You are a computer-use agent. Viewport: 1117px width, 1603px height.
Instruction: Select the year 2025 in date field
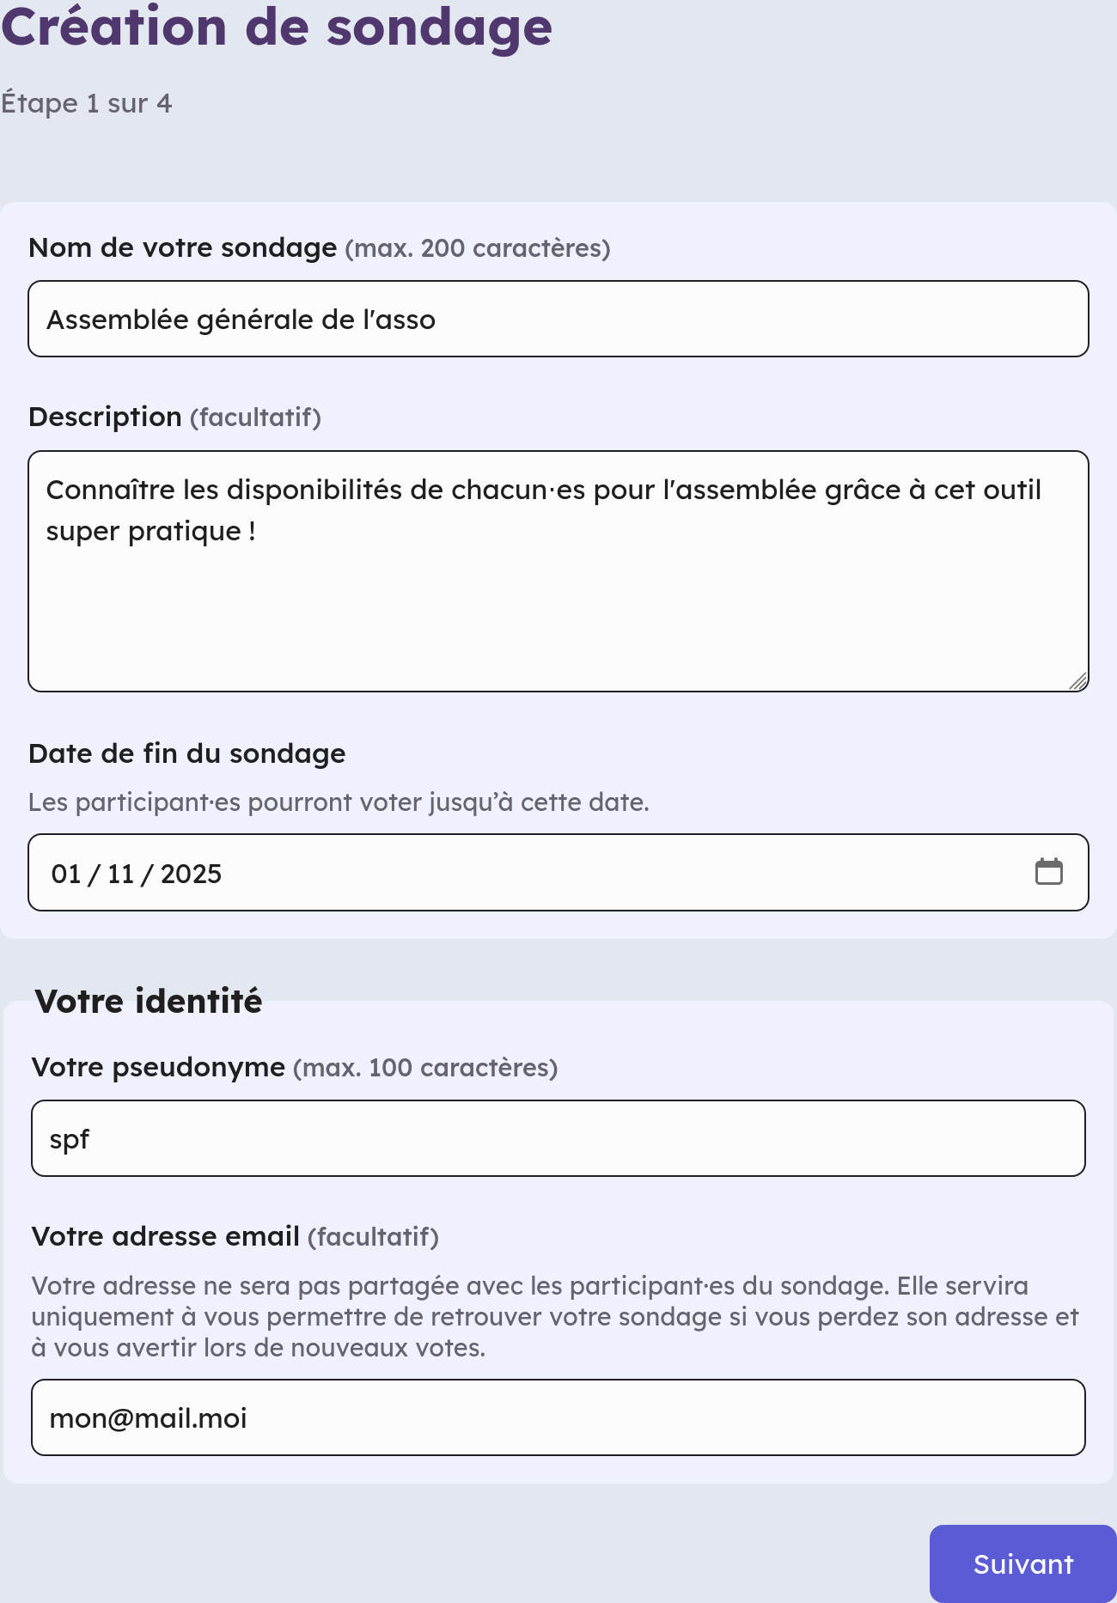(191, 874)
